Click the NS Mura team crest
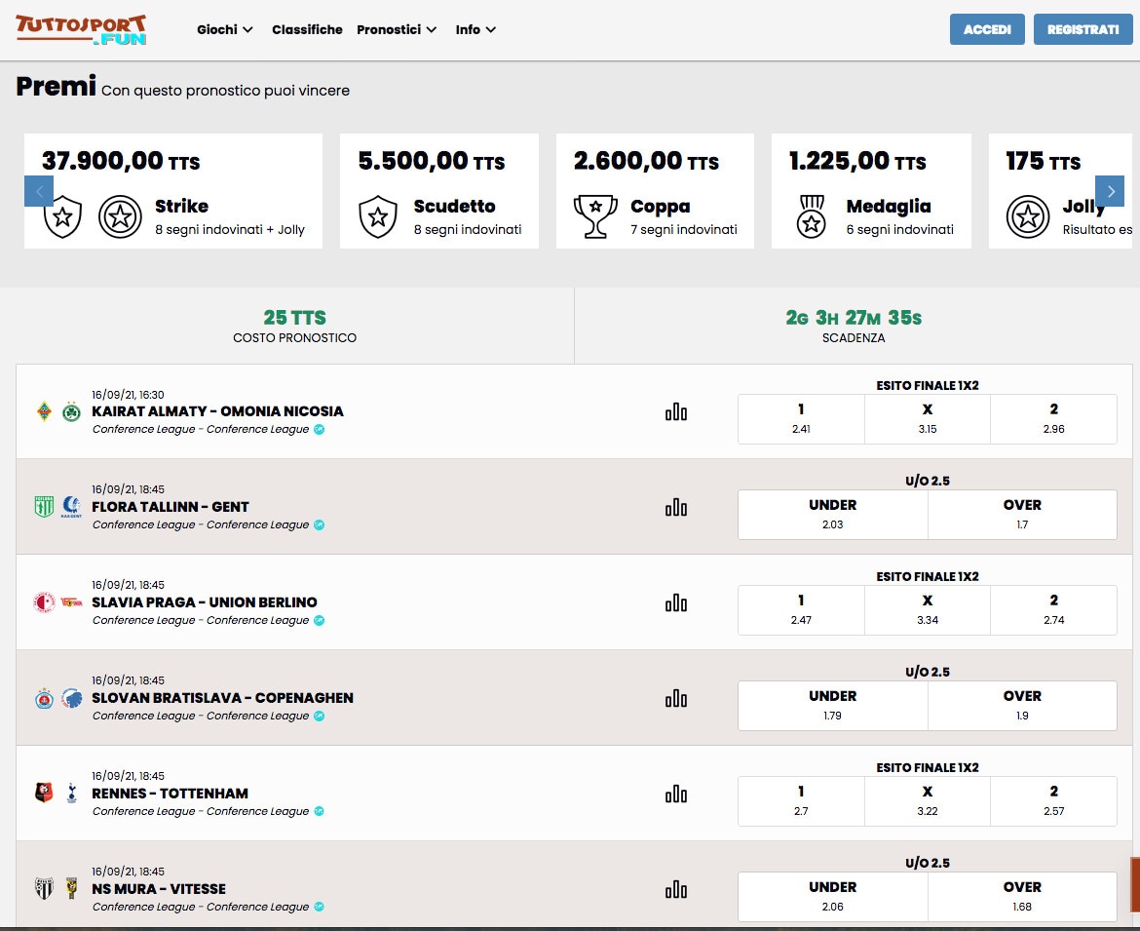The width and height of the screenshot is (1140, 931). 45,888
